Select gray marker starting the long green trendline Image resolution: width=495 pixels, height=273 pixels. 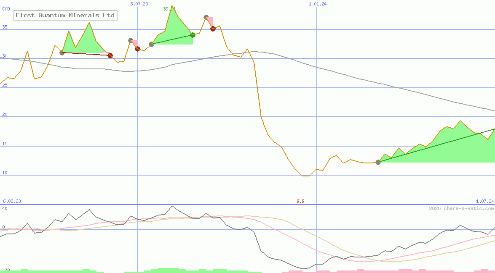pos(378,162)
